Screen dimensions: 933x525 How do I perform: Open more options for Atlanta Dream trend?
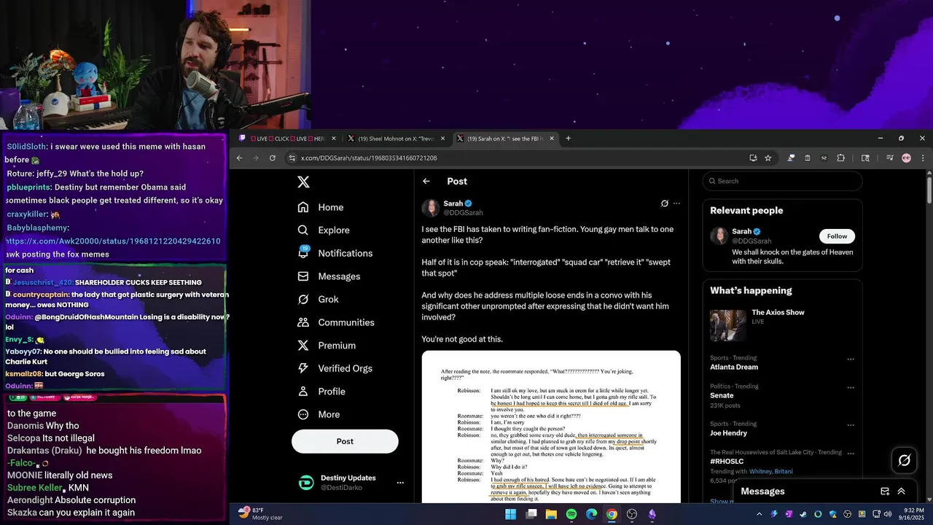(850, 359)
